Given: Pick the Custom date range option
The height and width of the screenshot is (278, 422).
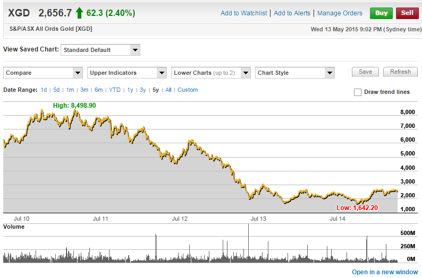Looking at the screenshot, I should tap(188, 90).
